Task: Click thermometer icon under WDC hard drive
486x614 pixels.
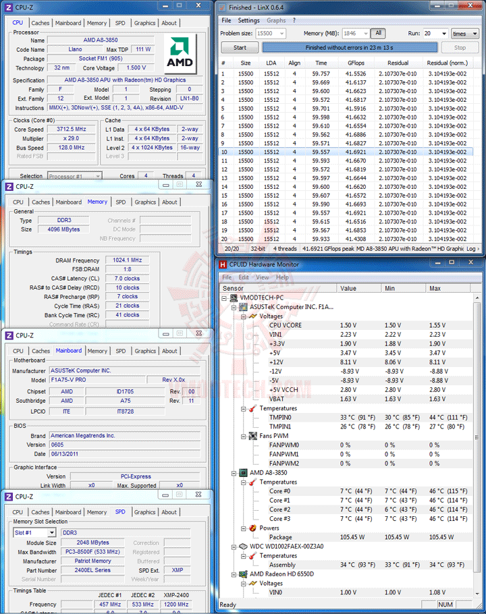Action: [x=253, y=556]
